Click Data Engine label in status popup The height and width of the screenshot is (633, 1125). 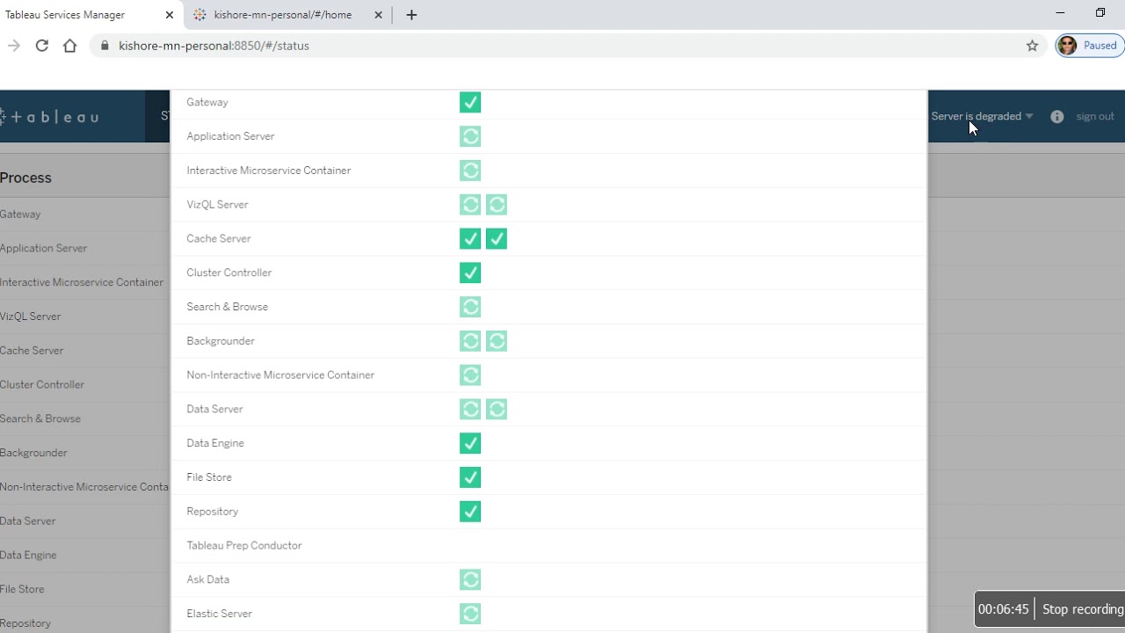coord(215,443)
